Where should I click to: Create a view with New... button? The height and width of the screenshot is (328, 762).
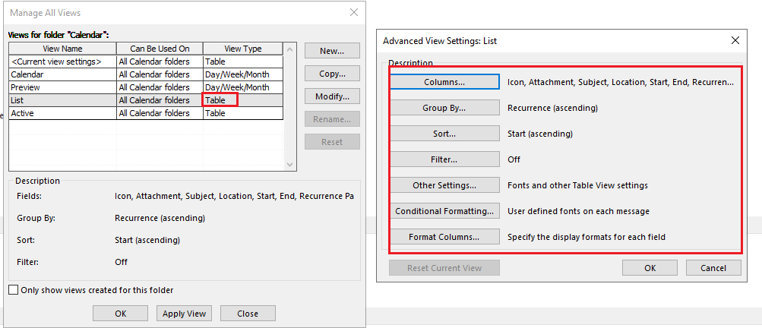tap(332, 51)
